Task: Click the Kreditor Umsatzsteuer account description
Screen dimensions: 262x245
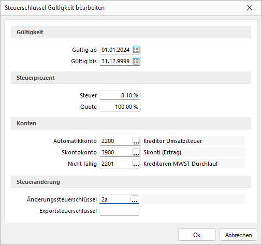Action: (x=172, y=141)
